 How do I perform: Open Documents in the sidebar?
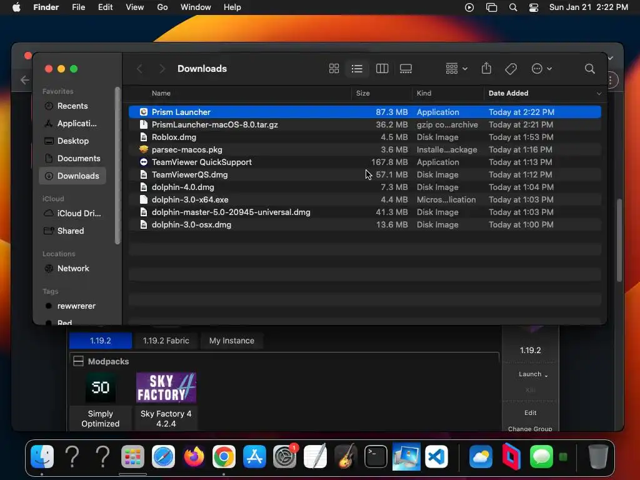[72, 158]
